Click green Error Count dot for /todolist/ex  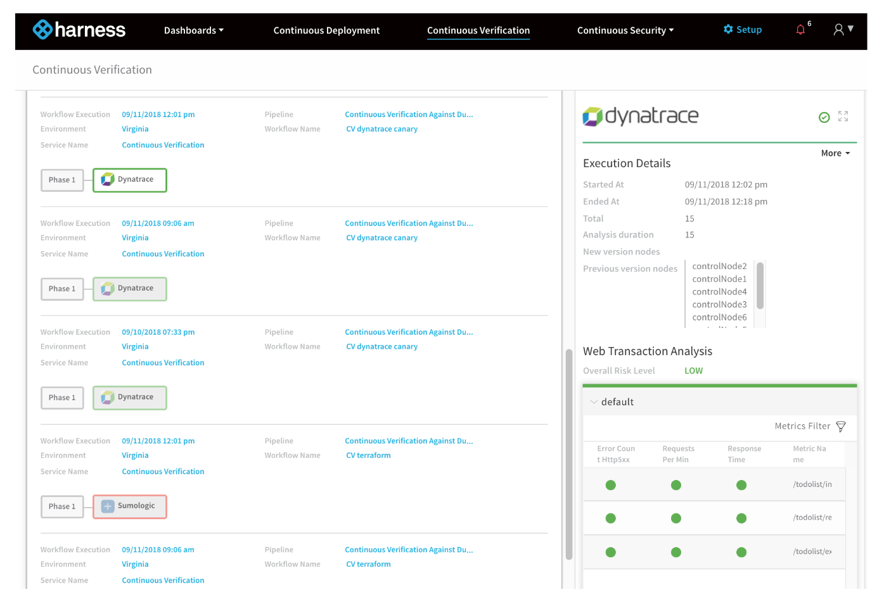coord(611,552)
